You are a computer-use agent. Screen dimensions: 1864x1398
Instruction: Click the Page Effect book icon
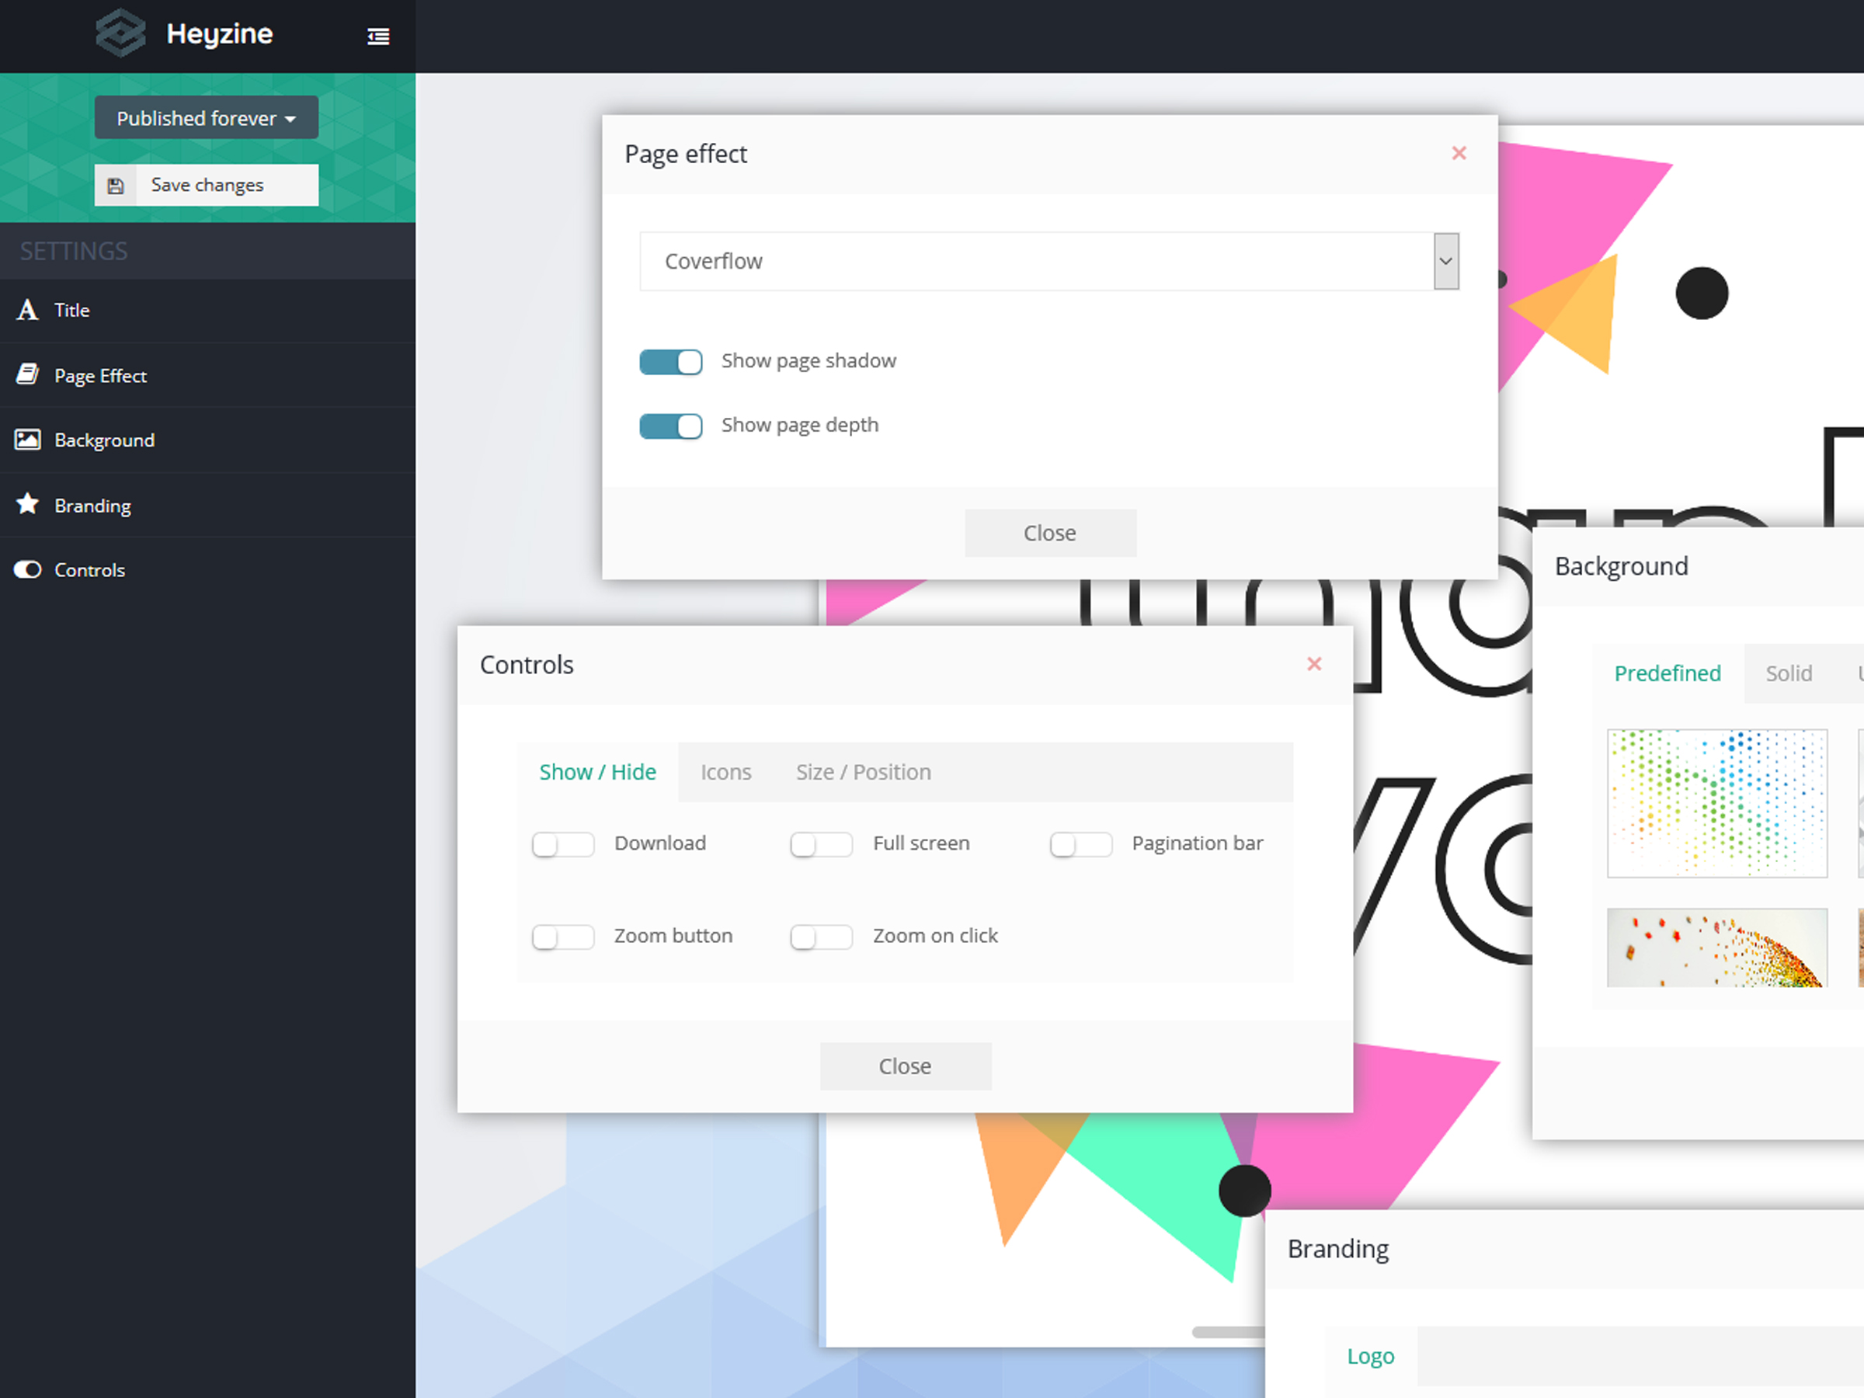pyautogui.click(x=28, y=375)
